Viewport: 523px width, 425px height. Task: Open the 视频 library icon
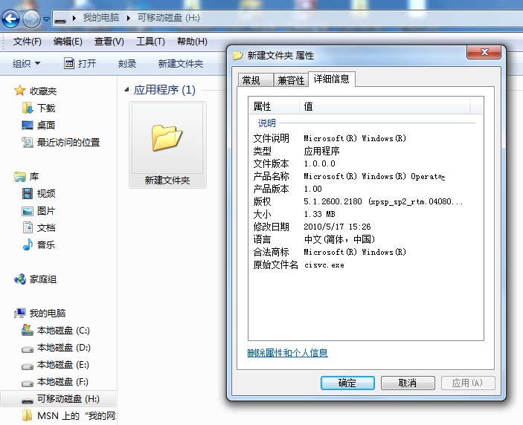28,193
